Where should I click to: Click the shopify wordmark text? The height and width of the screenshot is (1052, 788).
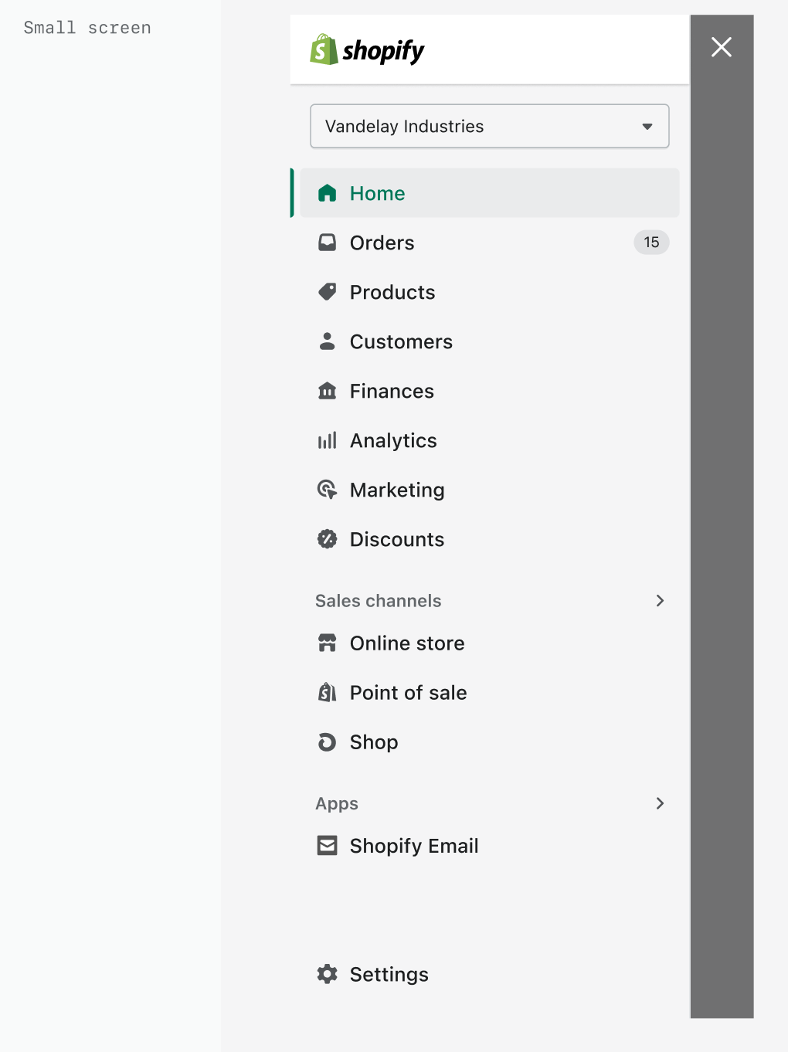click(x=383, y=51)
